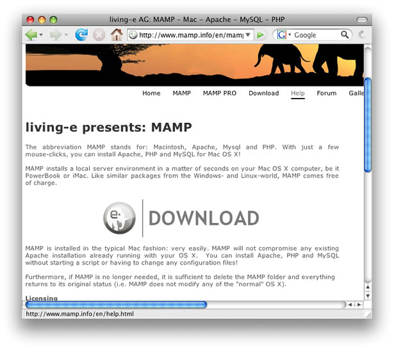Open the MAMP navigation link
The width and height of the screenshot is (394, 349).
pos(182,93)
